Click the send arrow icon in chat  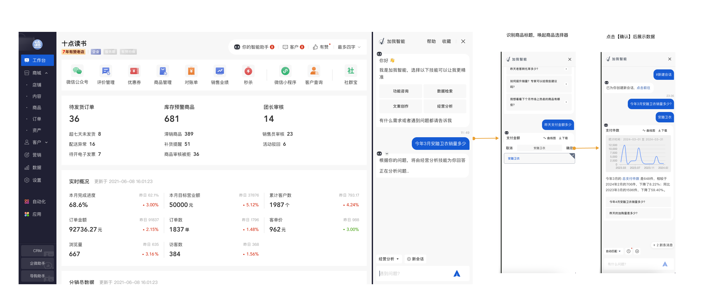[457, 273]
